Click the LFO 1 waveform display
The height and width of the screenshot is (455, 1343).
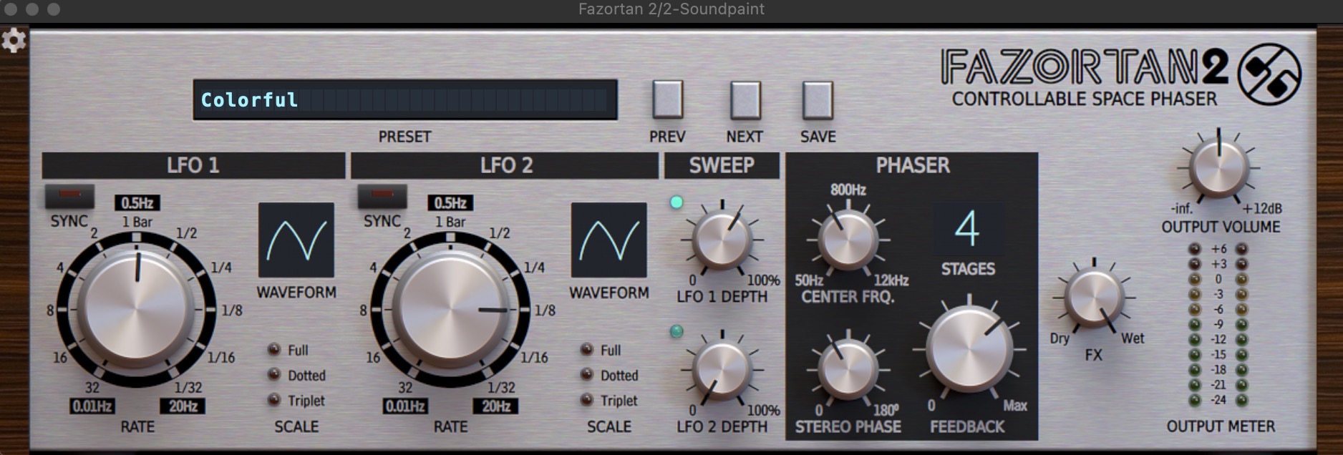pos(296,240)
